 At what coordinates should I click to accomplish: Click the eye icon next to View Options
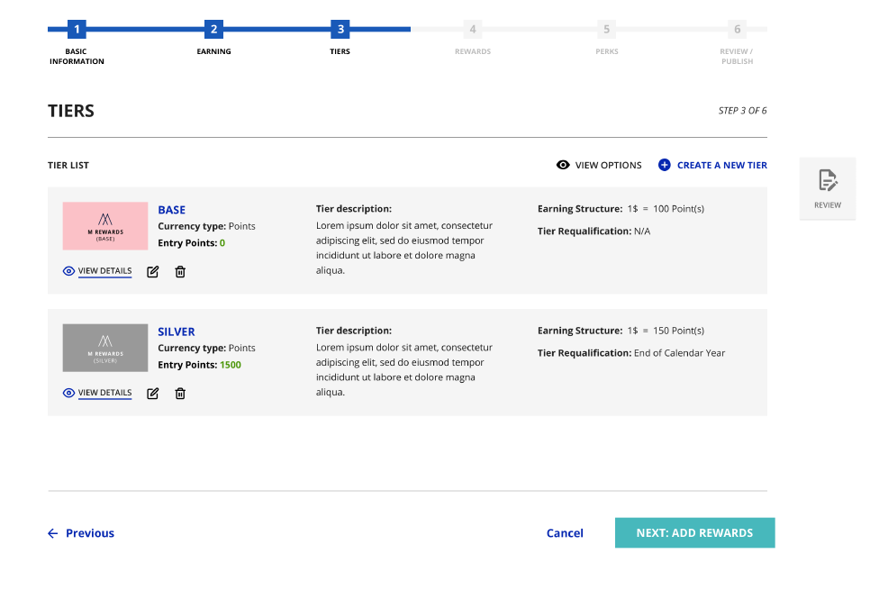click(x=563, y=165)
